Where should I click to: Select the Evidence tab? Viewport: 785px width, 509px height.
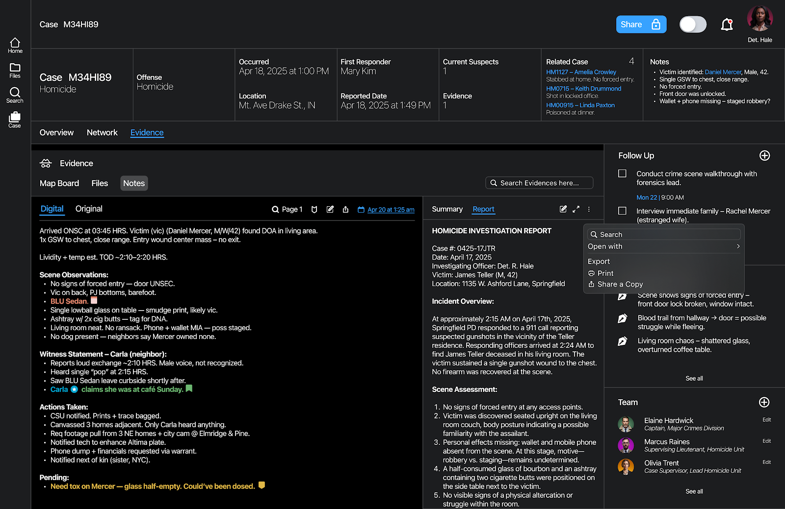147,132
